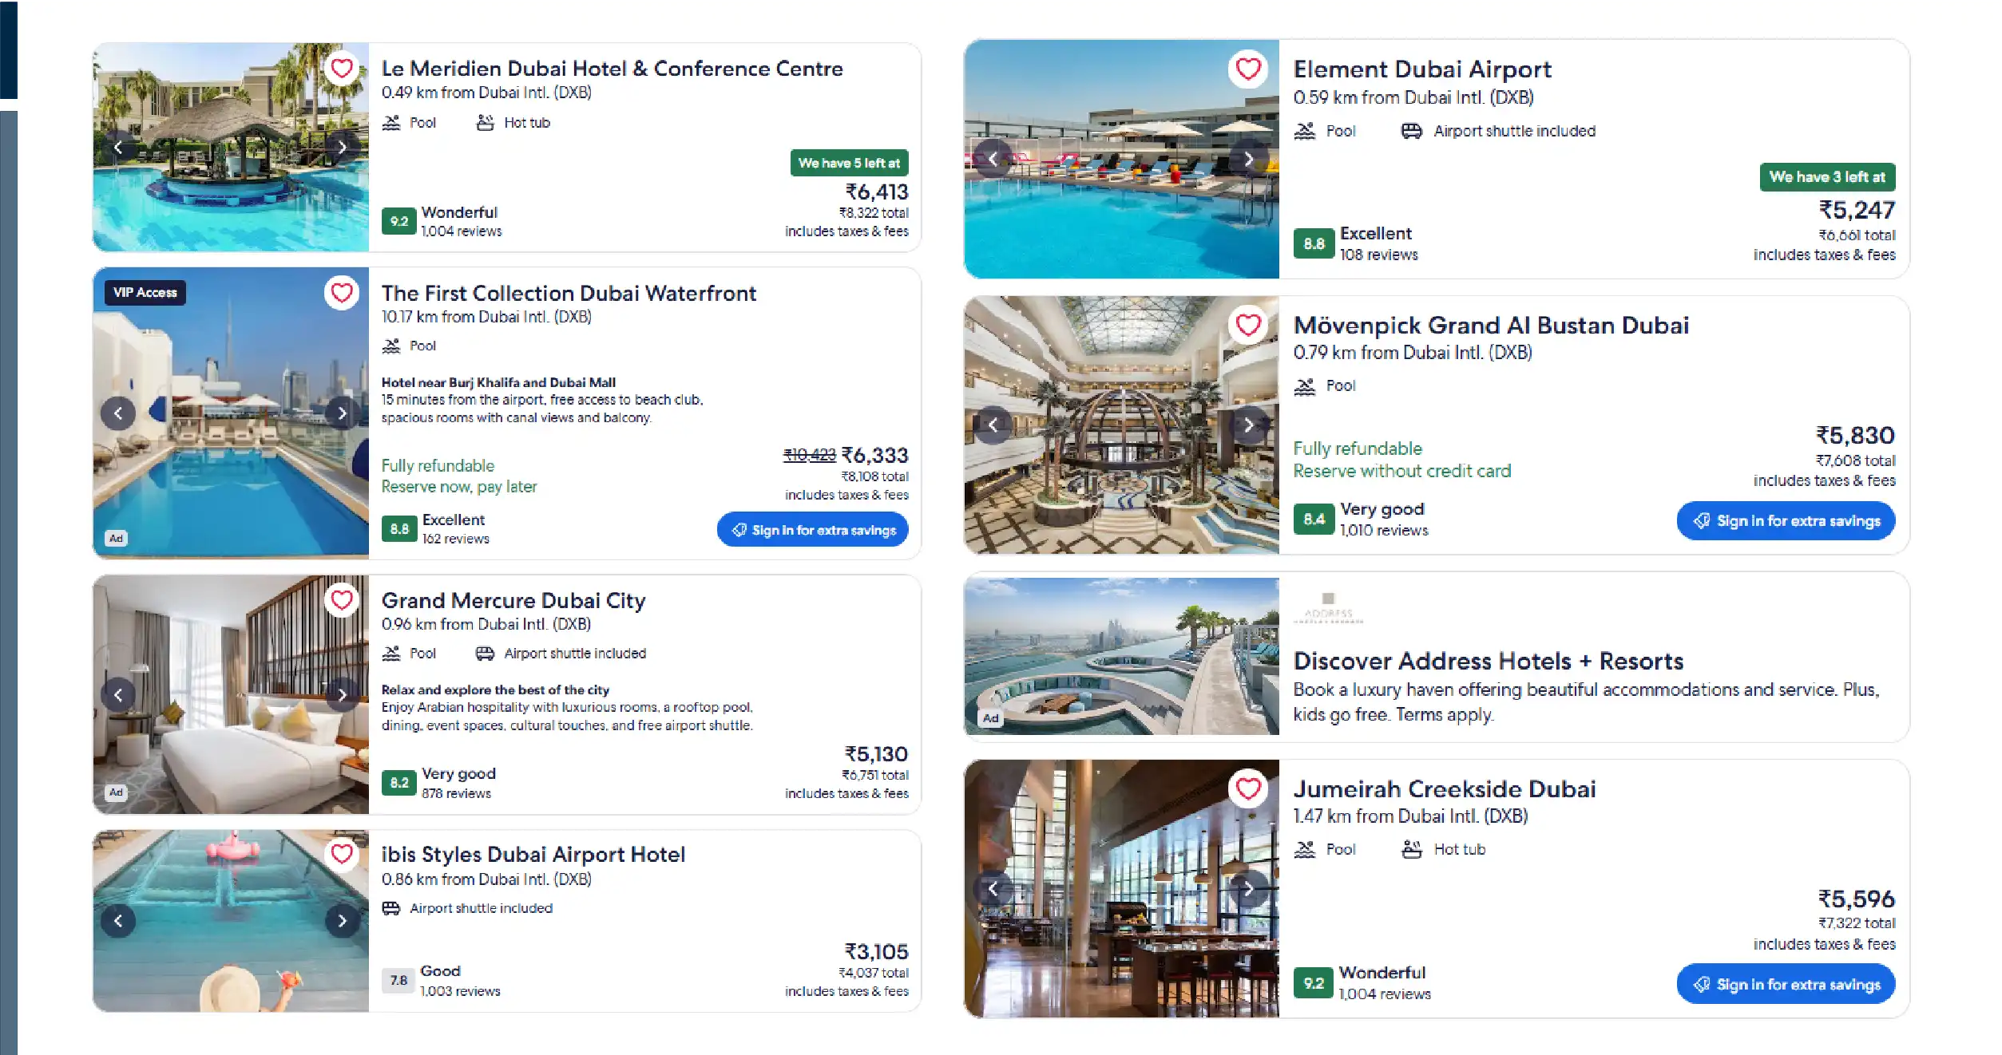The width and height of the screenshot is (2002, 1055).
Task: Click heart icon on Jumeirah Creekside Dubai
Action: pyautogui.click(x=1248, y=788)
